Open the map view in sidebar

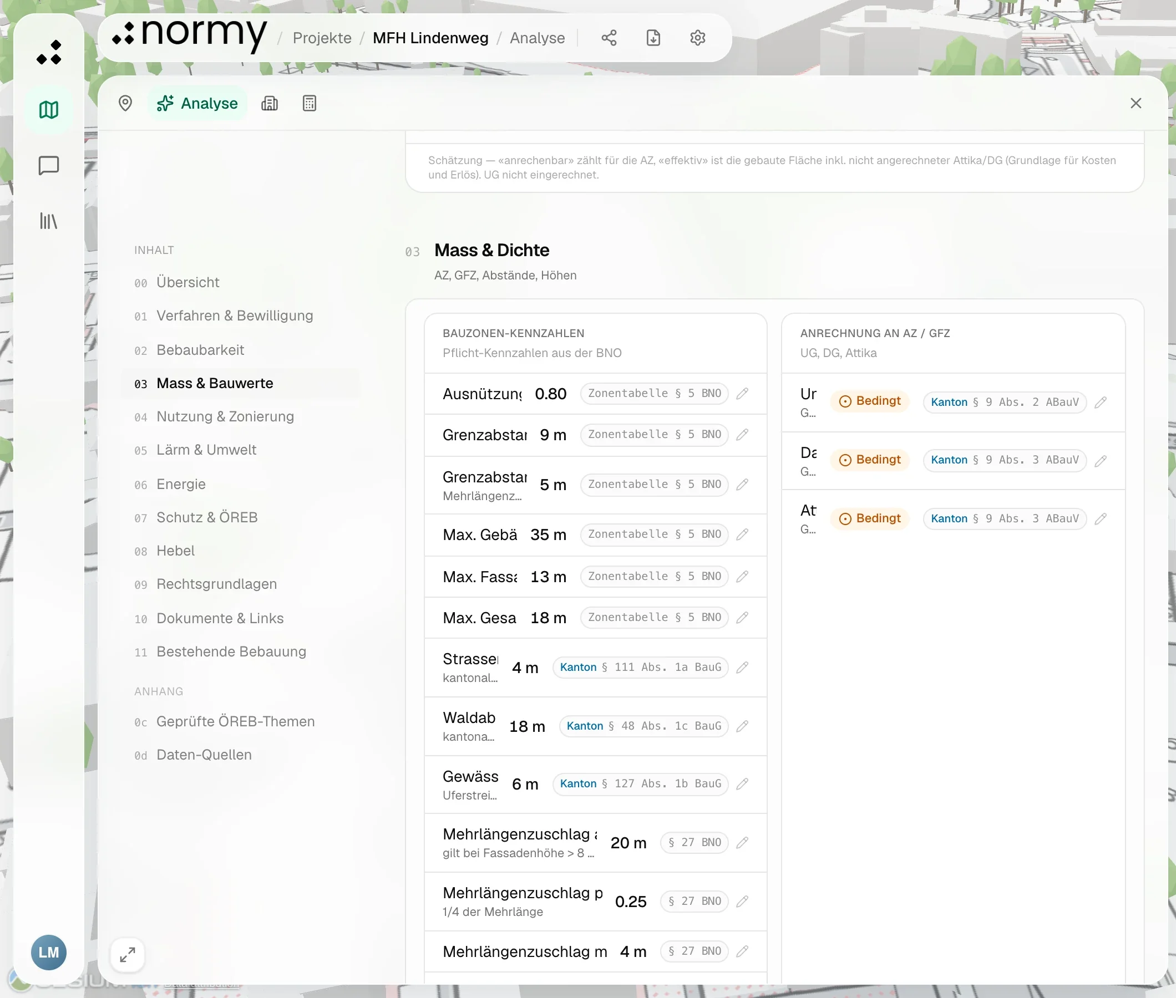pos(49,110)
